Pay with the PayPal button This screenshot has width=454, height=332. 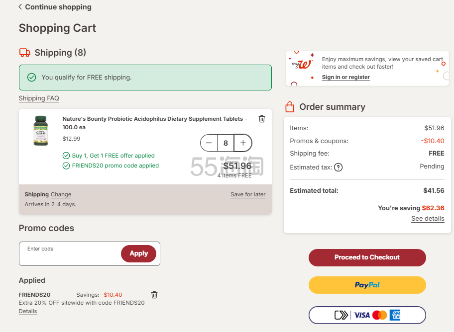(x=367, y=285)
